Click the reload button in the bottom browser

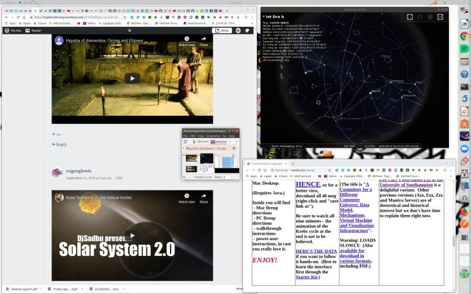click(259, 170)
